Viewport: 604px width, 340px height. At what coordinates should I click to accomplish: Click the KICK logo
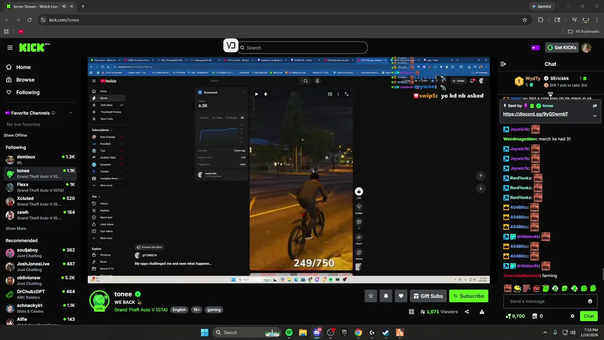(x=34, y=47)
